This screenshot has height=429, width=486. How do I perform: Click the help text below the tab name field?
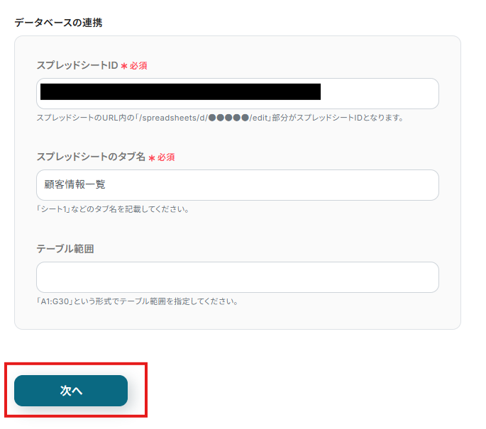(112, 209)
